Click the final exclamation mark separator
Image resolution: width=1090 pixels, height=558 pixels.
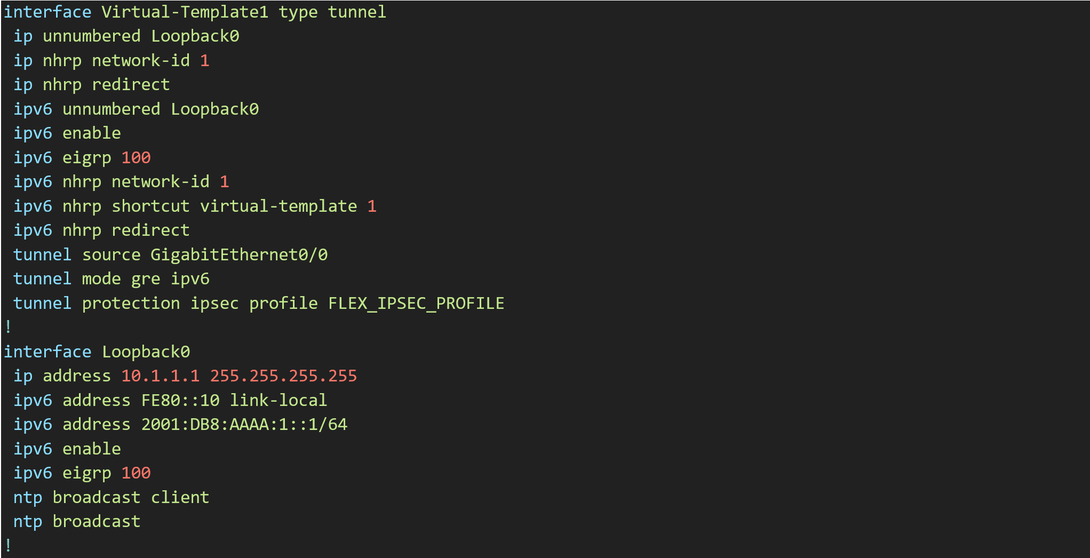(x=8, y=546)
